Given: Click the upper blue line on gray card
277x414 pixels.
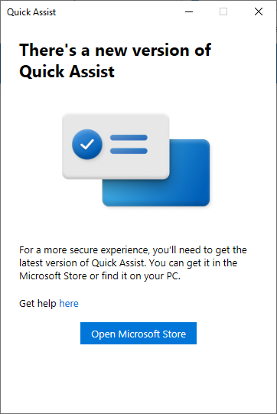Looking at the screenshot, I should (x=129, y=138).
